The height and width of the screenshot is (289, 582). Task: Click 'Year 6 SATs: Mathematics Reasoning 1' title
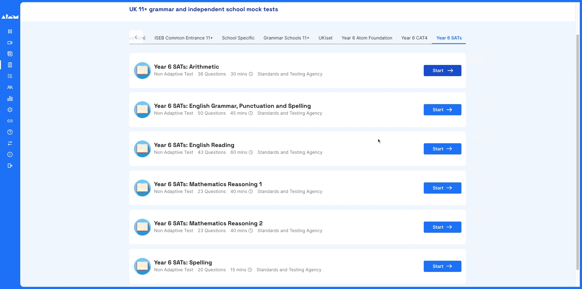(x=208, y=184)
